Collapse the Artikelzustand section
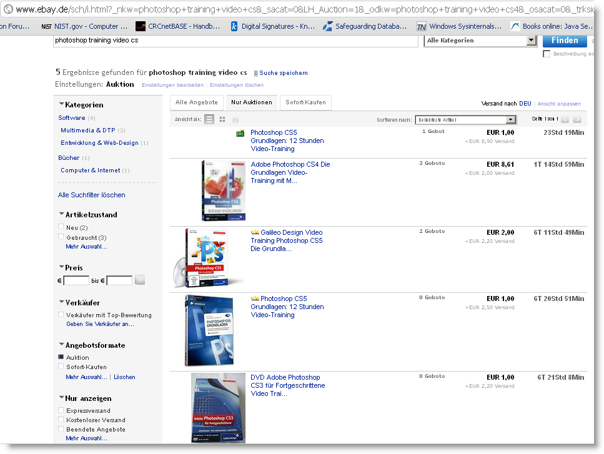604x454 pixels. [62, 214]
